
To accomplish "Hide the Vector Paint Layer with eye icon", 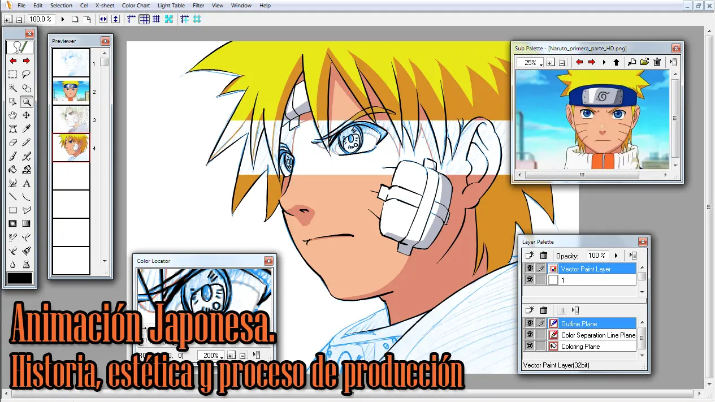I will [x=530, y=269].
